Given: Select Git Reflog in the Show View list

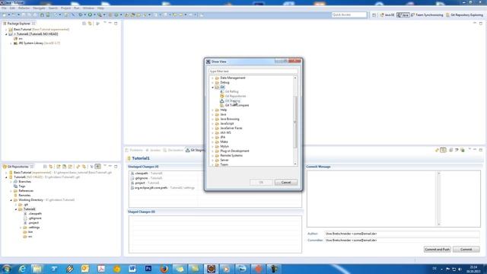Looking at the screenshot, I should 231,91.
